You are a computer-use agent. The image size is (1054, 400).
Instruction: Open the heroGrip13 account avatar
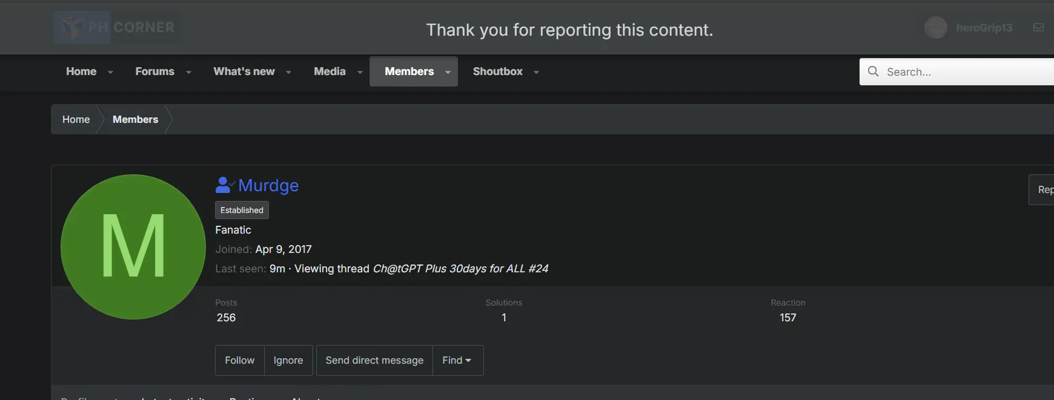(935, 27)
